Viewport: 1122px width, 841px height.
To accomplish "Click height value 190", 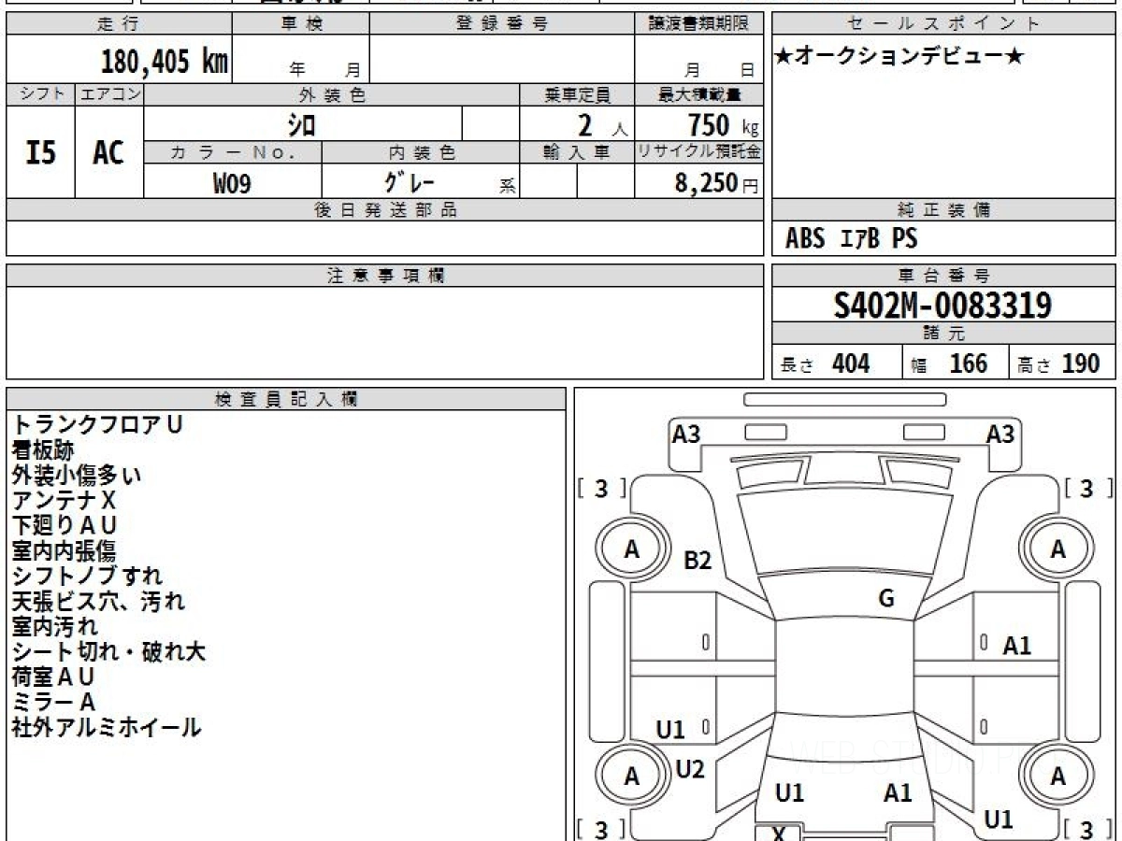I will click(x=1081, y=363).
